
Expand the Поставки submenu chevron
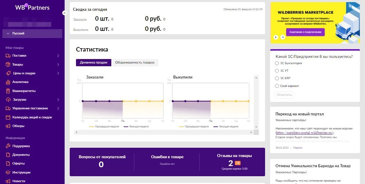pos(58,56)
